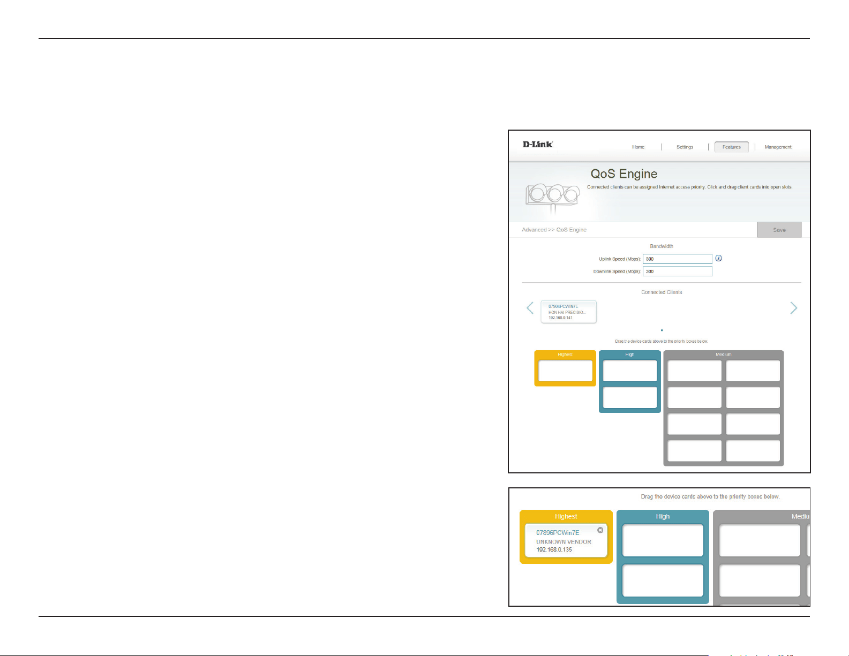Remove 07896PCWin7E card with its X icon
This screenshot has height=656, width=849.
pos(600,530)
